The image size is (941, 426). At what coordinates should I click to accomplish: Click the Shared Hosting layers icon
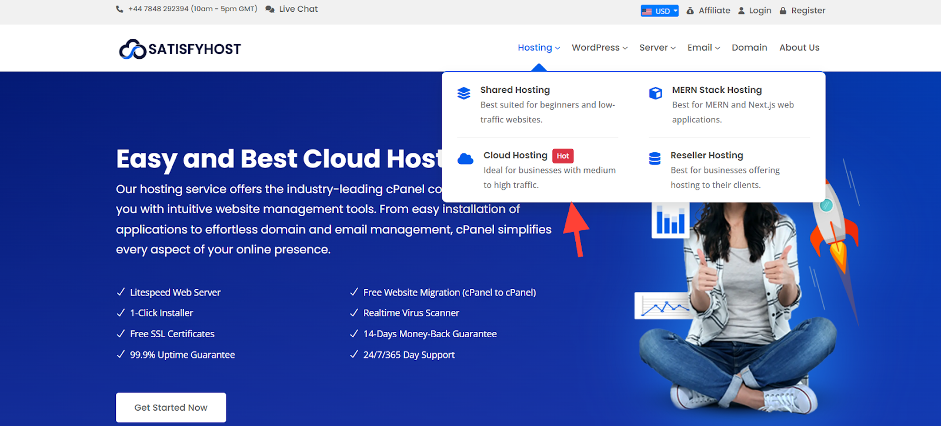464,93
